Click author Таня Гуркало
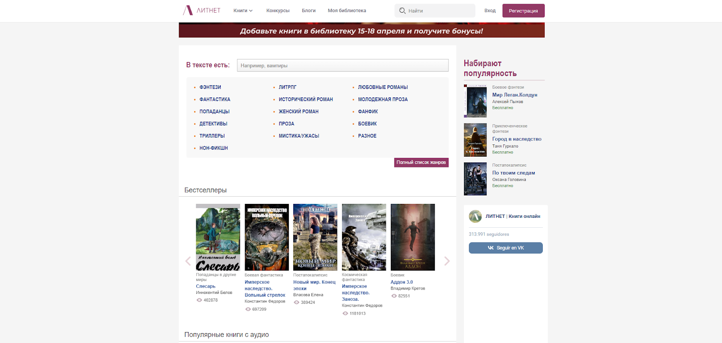This screenshot has height=343, width=722. pyautogui.click(x=505, y=146)
